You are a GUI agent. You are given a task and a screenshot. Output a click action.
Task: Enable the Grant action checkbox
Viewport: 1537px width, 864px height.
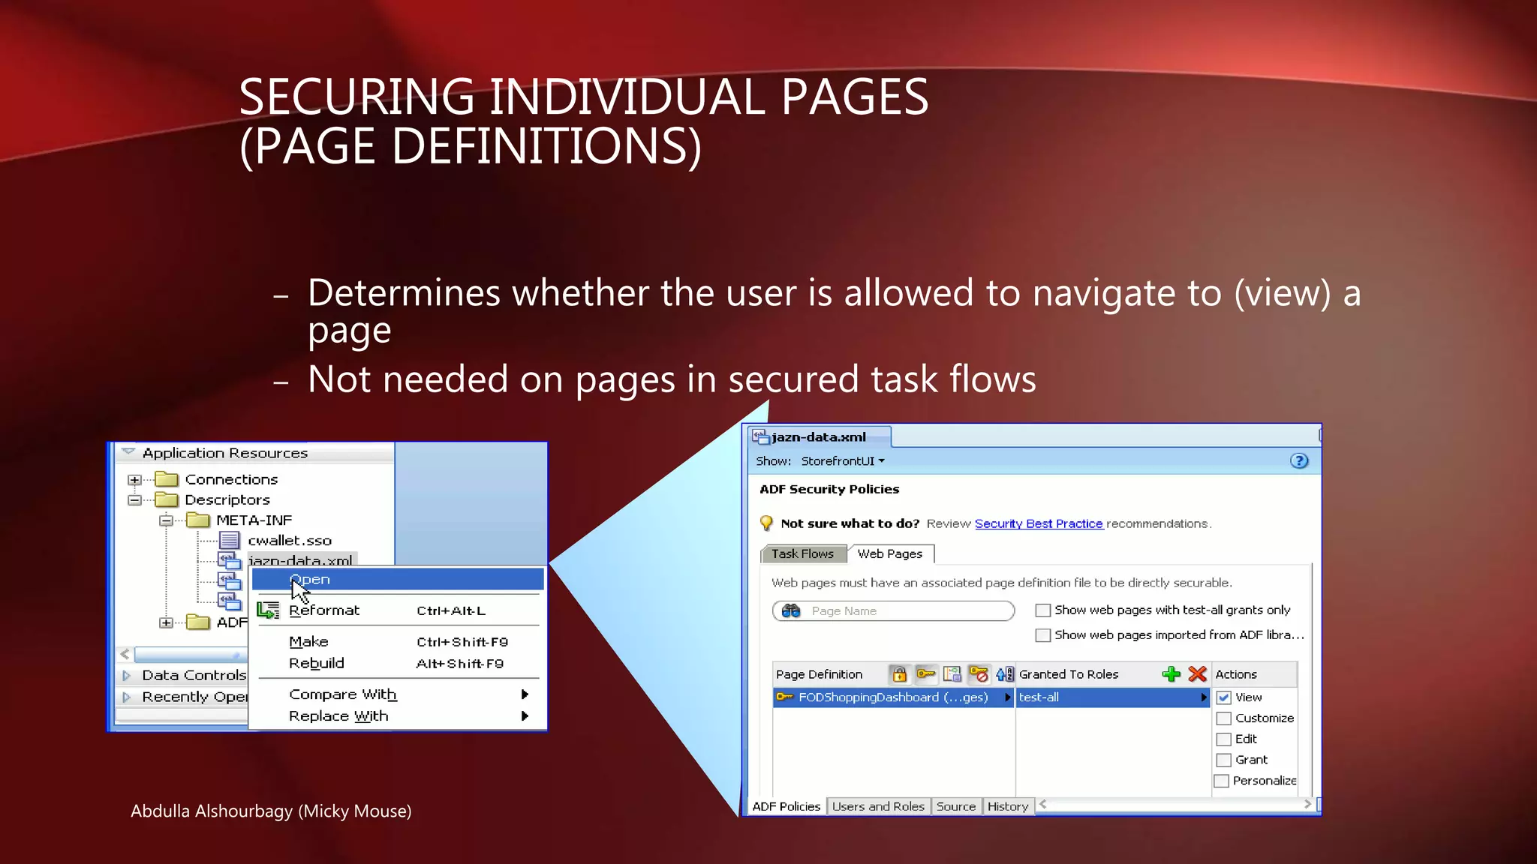coord(1224,760)
